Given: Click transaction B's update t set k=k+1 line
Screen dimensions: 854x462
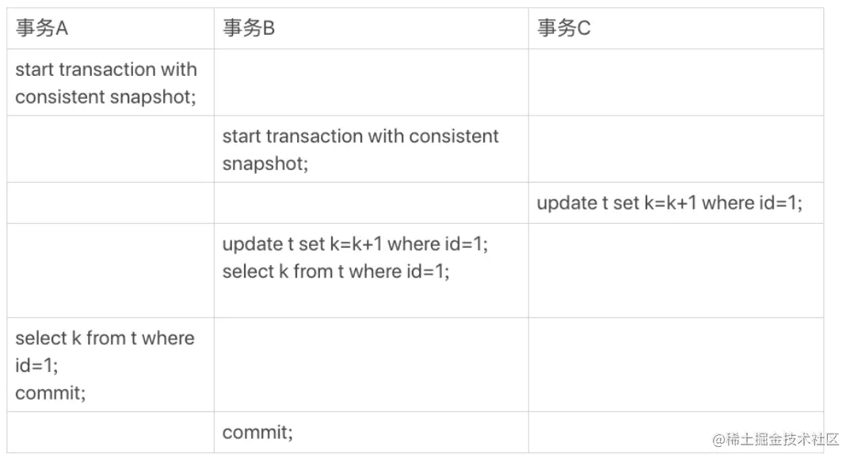Looking at the screenshot, I should 355,244.
